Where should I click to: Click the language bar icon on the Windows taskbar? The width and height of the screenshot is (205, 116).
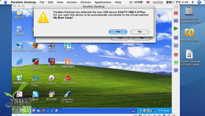click(x=133, y=111)
